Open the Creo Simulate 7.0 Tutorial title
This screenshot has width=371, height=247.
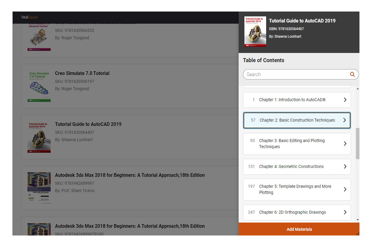tap(82, 73)
